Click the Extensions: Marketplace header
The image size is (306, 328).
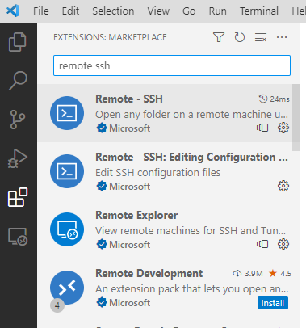[x=110, y=37]
